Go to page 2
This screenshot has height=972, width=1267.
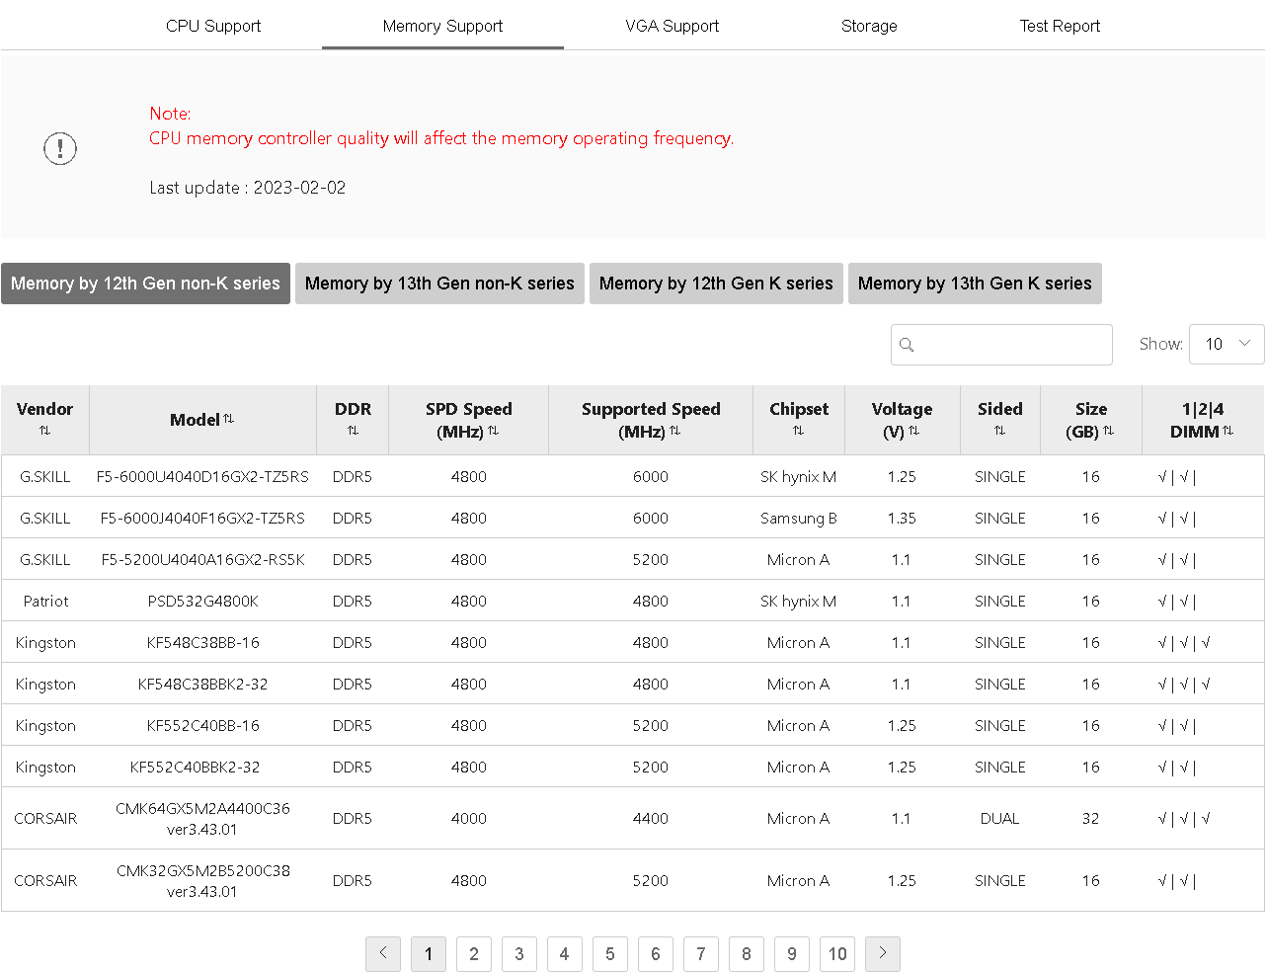point(474,954)
